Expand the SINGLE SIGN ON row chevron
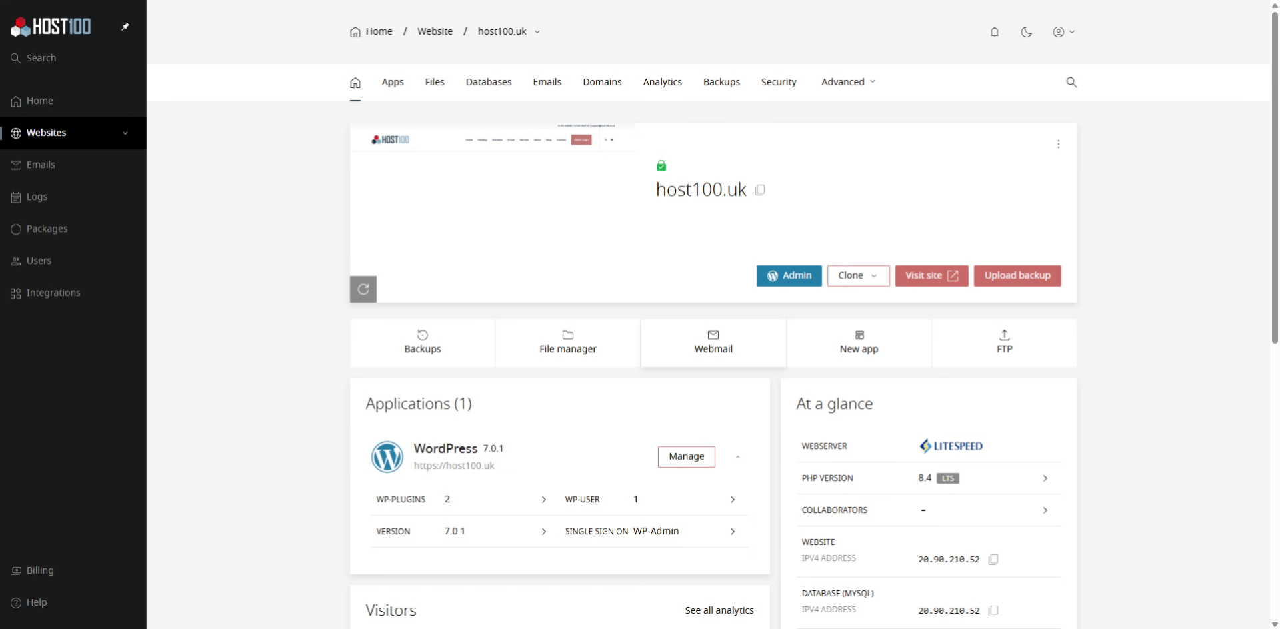Viewport: 1280px width, 629px height. 733,532
